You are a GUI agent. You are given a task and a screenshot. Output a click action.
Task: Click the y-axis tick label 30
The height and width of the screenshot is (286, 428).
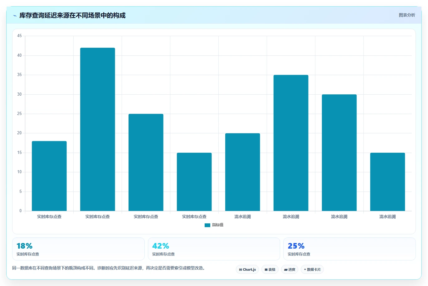point(19,94)
